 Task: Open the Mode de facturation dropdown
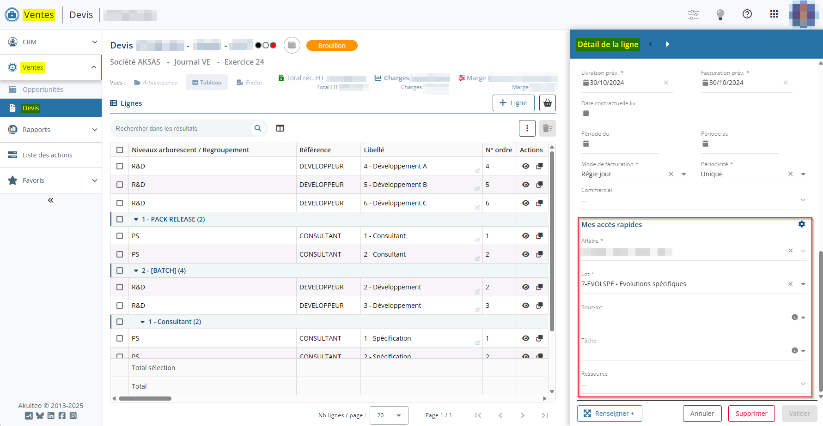683,174
